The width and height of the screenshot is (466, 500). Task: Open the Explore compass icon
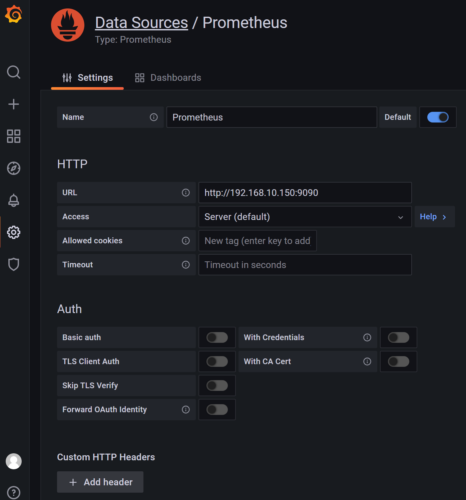tap(14, 168)
